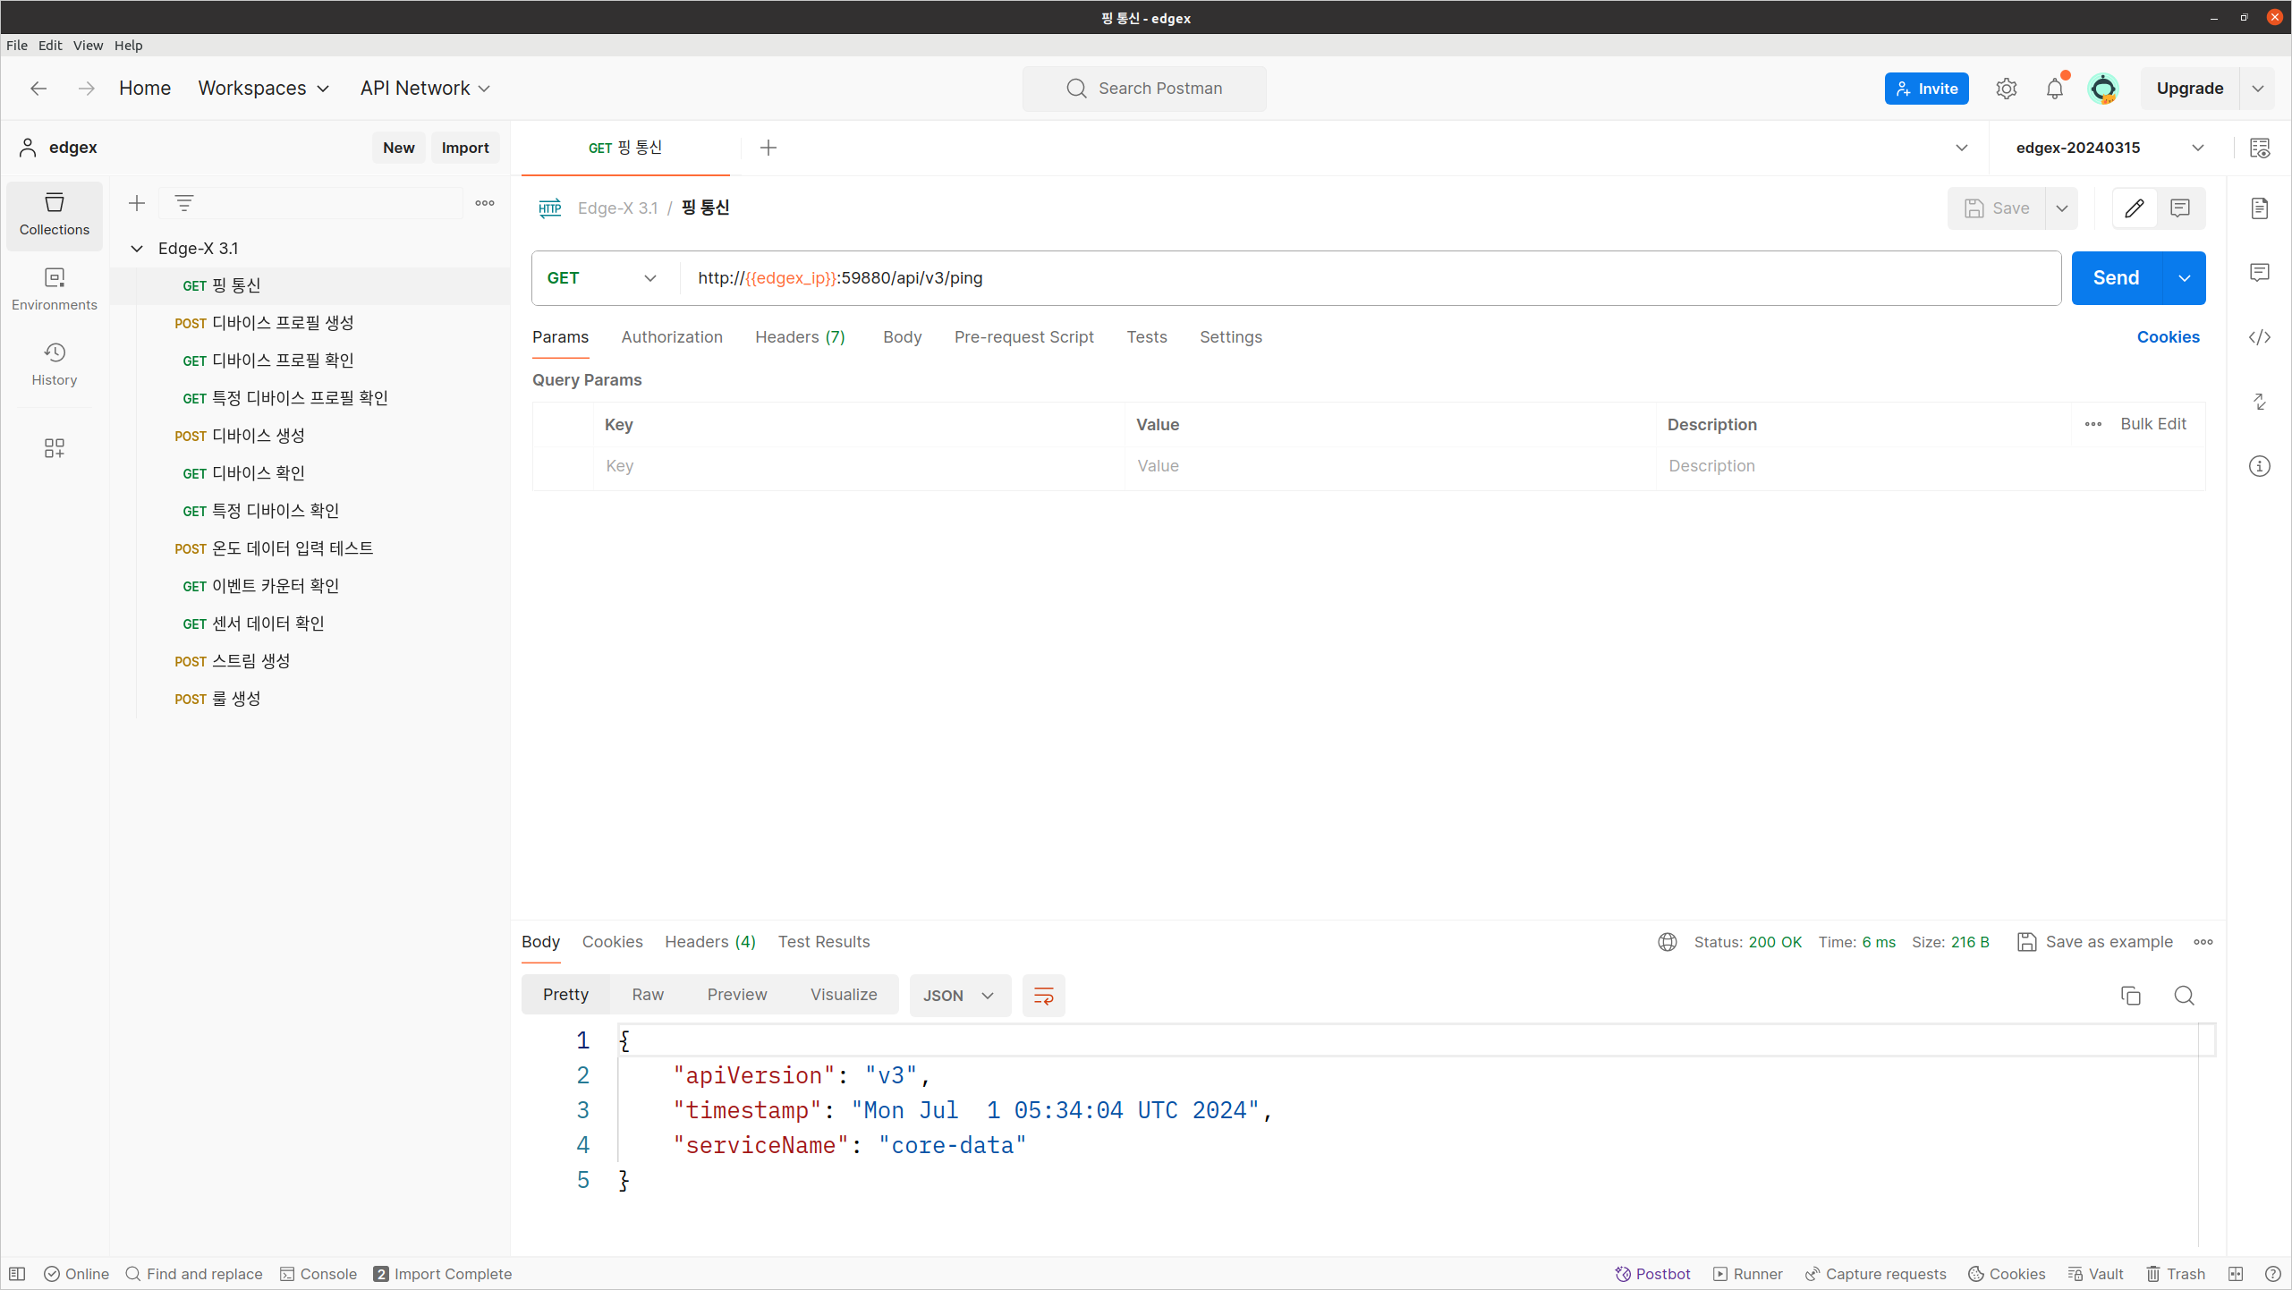The width and height of the screenshot is (2292, 1290).
Task: Toggle the Pretty response view
Action: [565, 994]
